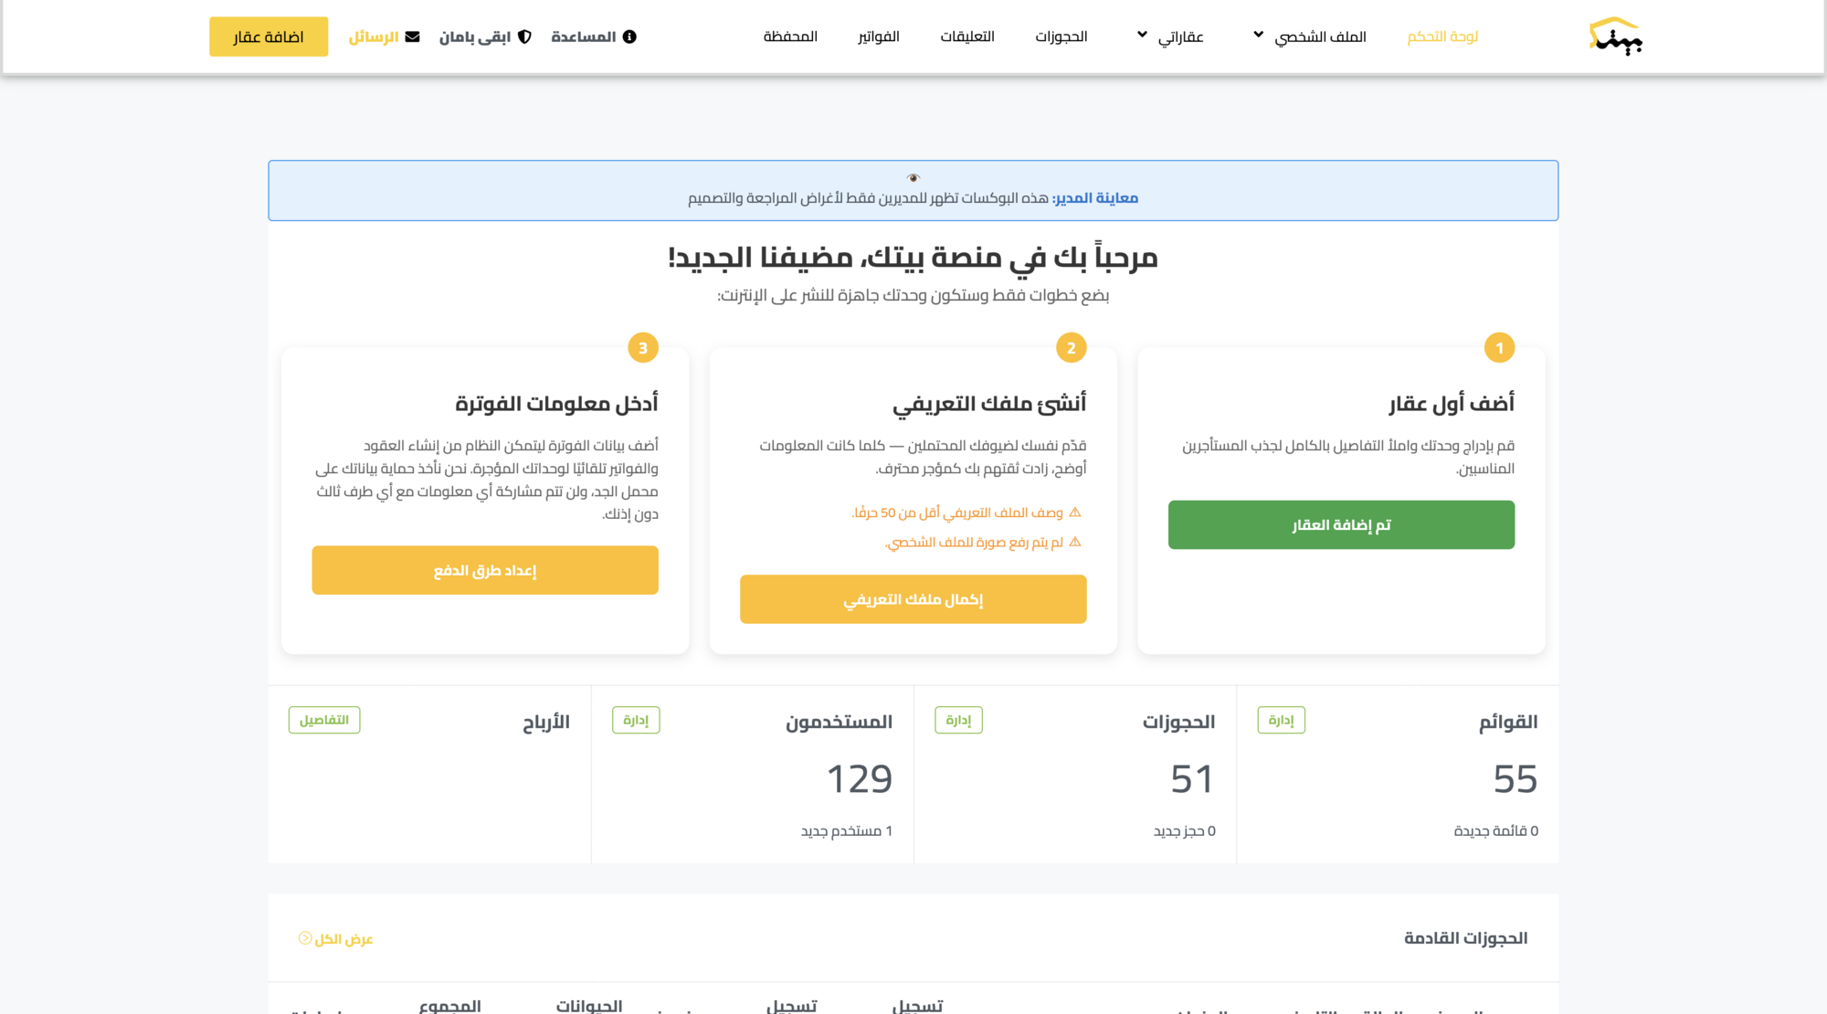Click the warning icon for profile description
This screenshot has width=1827, height=1014.
pos(1075,512)
